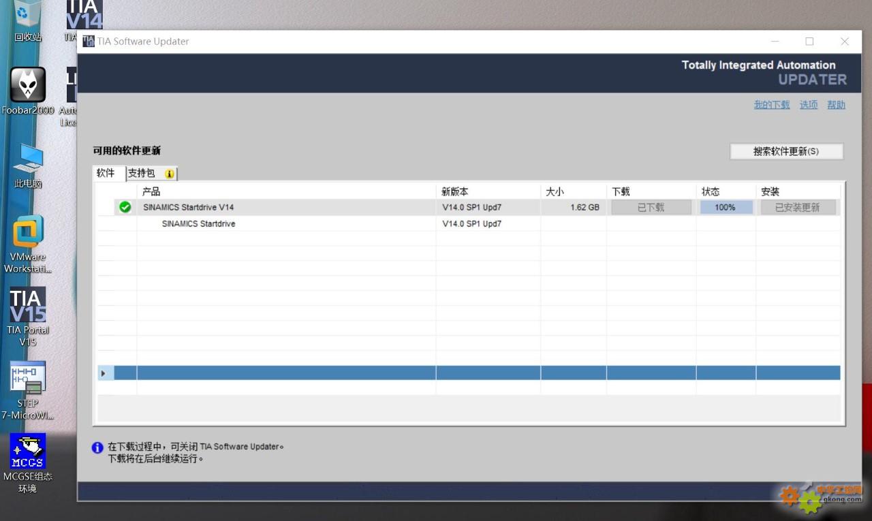Launch Foobar2000 from the desktop

pyautogui.click(x=28, y=91)
